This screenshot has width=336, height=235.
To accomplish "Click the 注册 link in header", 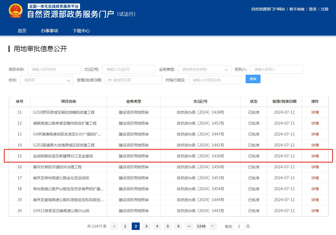I will coord(325,9).
